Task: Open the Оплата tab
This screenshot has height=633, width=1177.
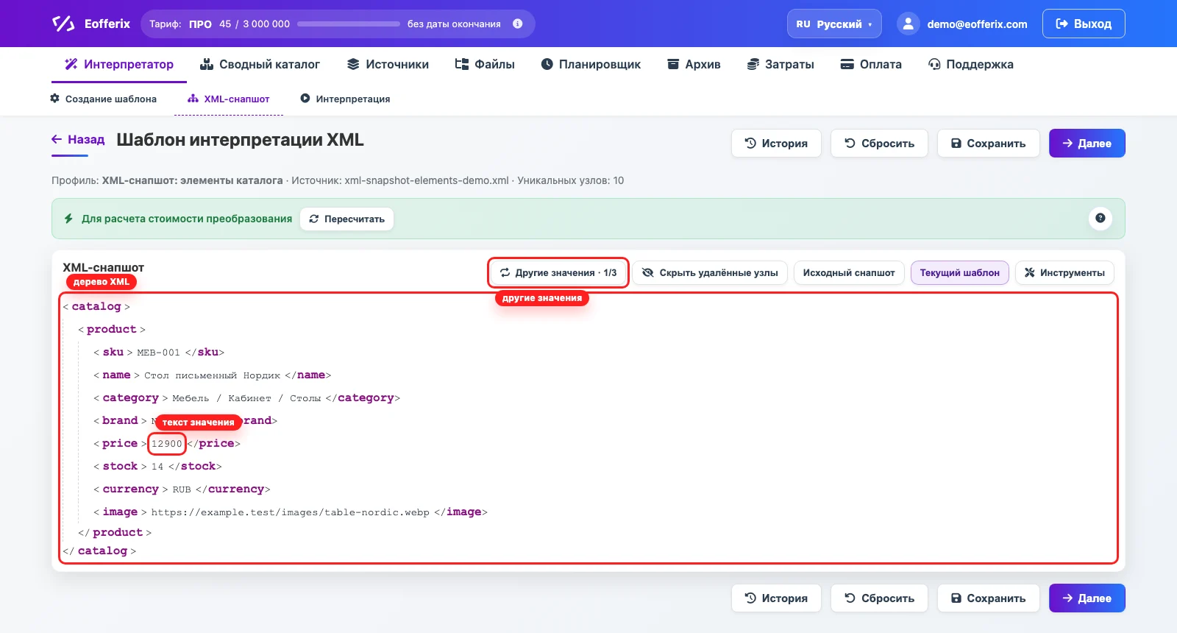Action: [871, 64]
